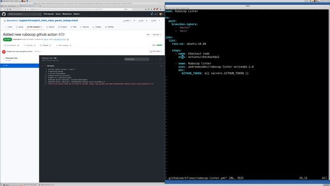Switch to PR Commits tab

click(x=29, y=45)
